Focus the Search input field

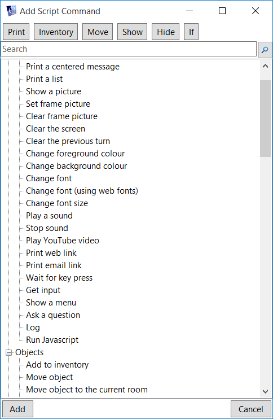pyautogui.click(x=129, y=49)
